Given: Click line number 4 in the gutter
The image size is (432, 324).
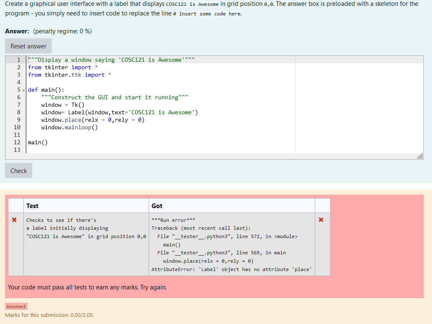Looking at the screenshot, I should [x=18, y=82].
